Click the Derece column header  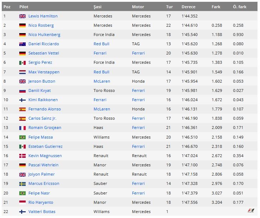(188, 7)
